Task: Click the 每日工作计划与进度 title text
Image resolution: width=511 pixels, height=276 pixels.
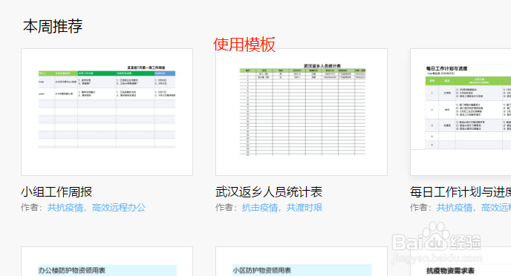Action: point(460,192)
